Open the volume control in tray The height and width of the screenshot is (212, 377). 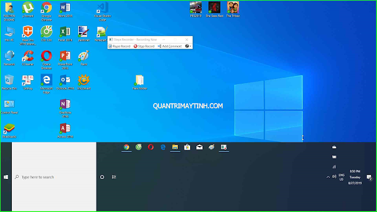point(334,177)
